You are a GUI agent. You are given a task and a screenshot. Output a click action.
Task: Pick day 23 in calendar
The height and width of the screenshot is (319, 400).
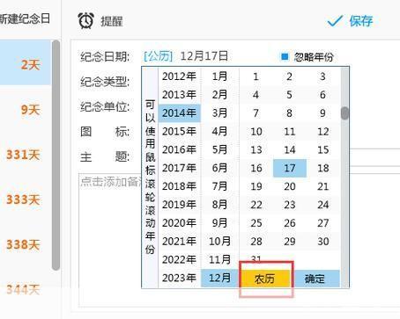tap(290, 205)
